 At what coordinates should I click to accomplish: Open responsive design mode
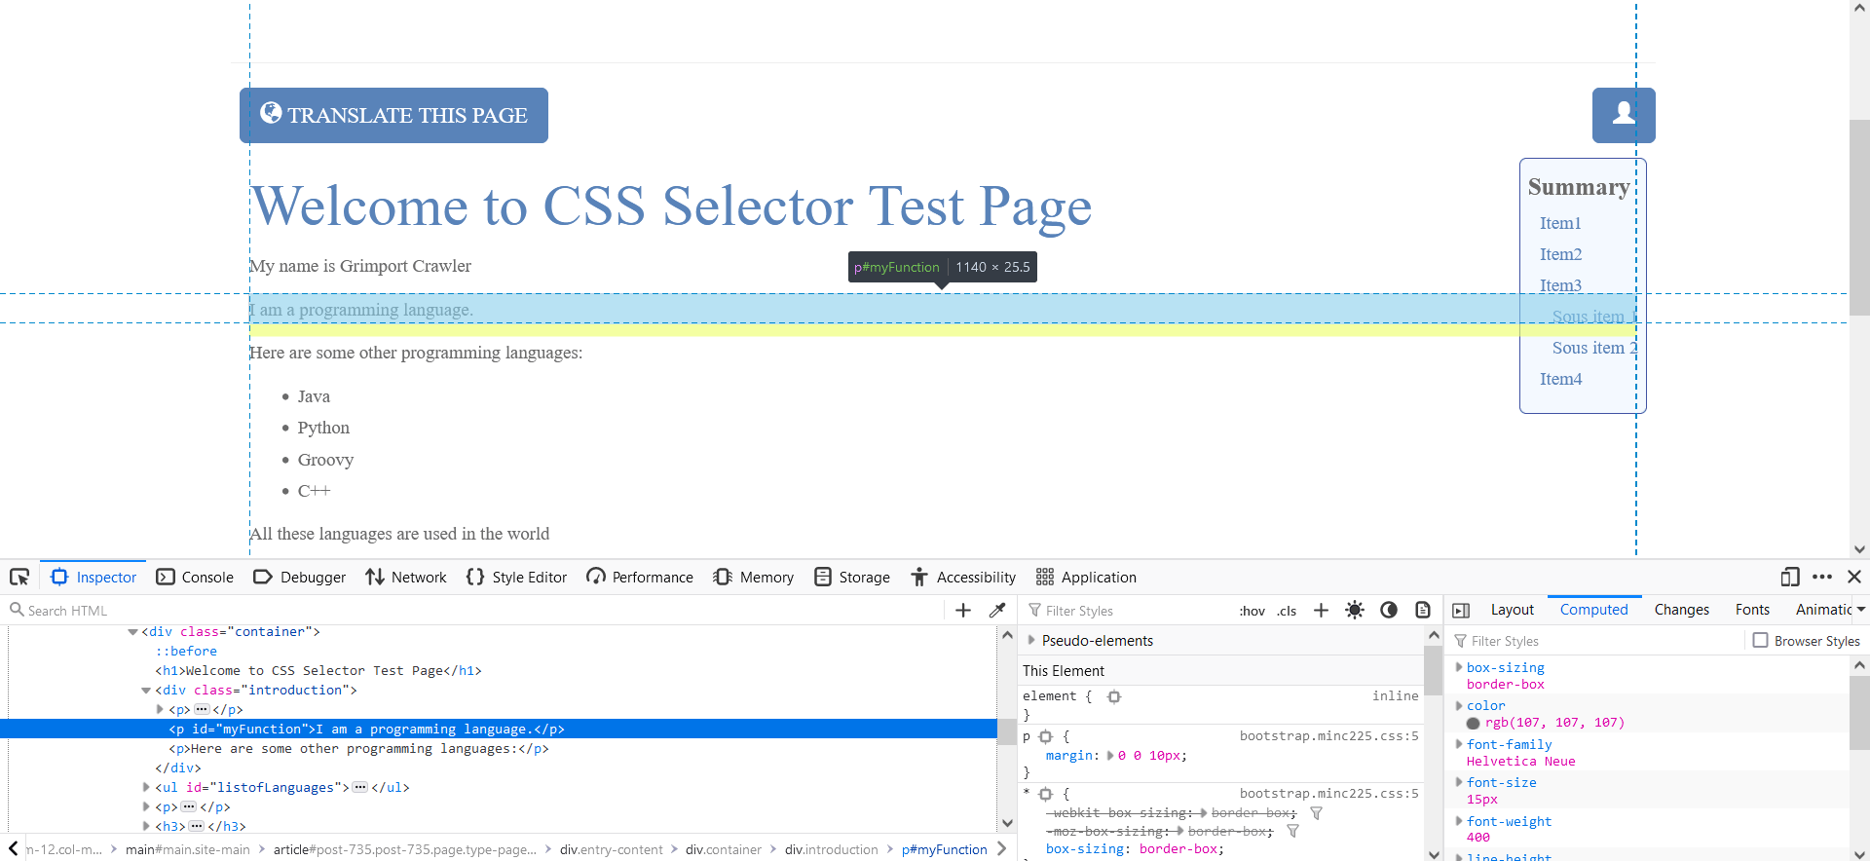coord(1789,577)
